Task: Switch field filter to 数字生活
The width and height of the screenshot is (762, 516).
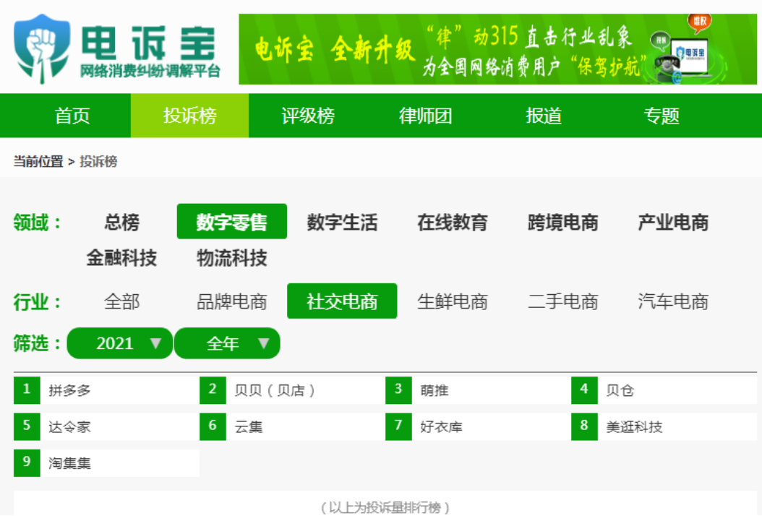Action: click(342, 223)
